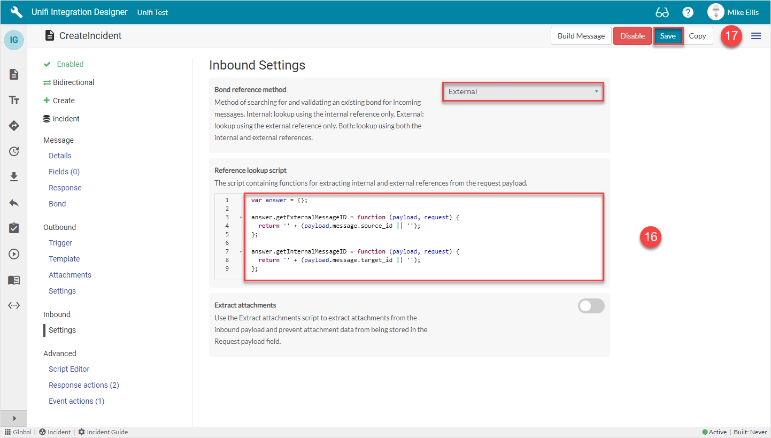Click the glasses preview icon in header
Viewport: 771px width, 438px height.
[x=662, y=12]
